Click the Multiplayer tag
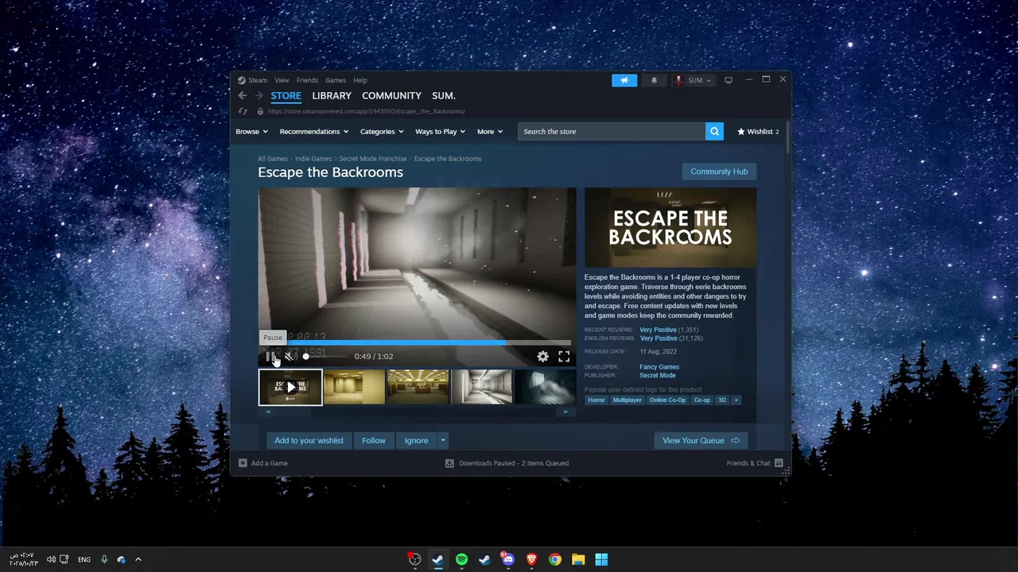This screenshot has width=1018, height=572. [x=627, y=400]
